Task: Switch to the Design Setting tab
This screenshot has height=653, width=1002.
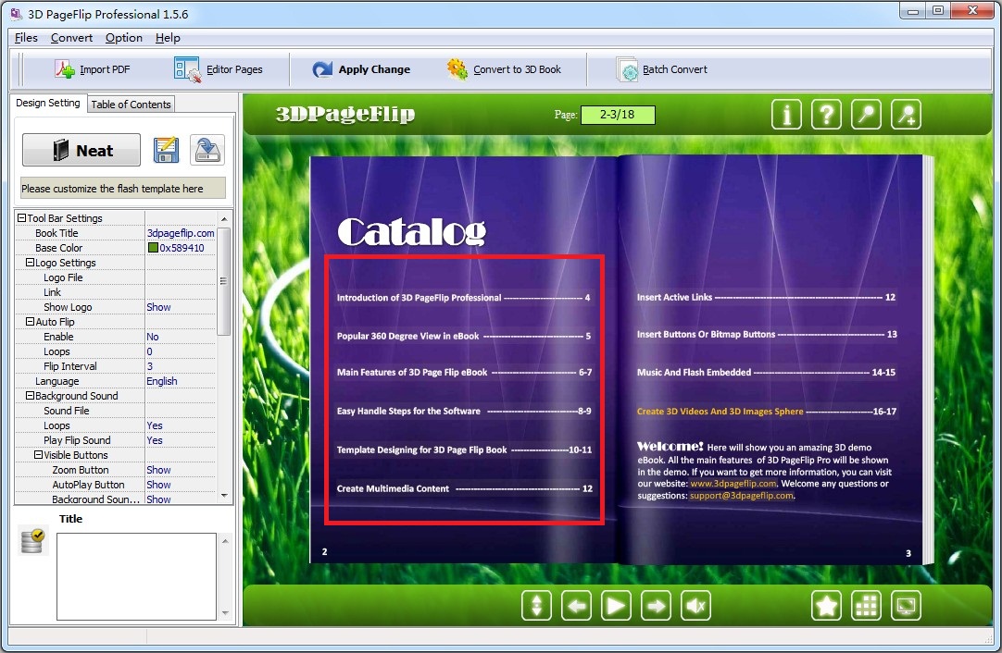Action: (48, 103)
